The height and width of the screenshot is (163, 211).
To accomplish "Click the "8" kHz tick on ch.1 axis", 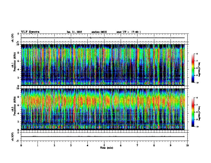I will [x=18, y=53].
